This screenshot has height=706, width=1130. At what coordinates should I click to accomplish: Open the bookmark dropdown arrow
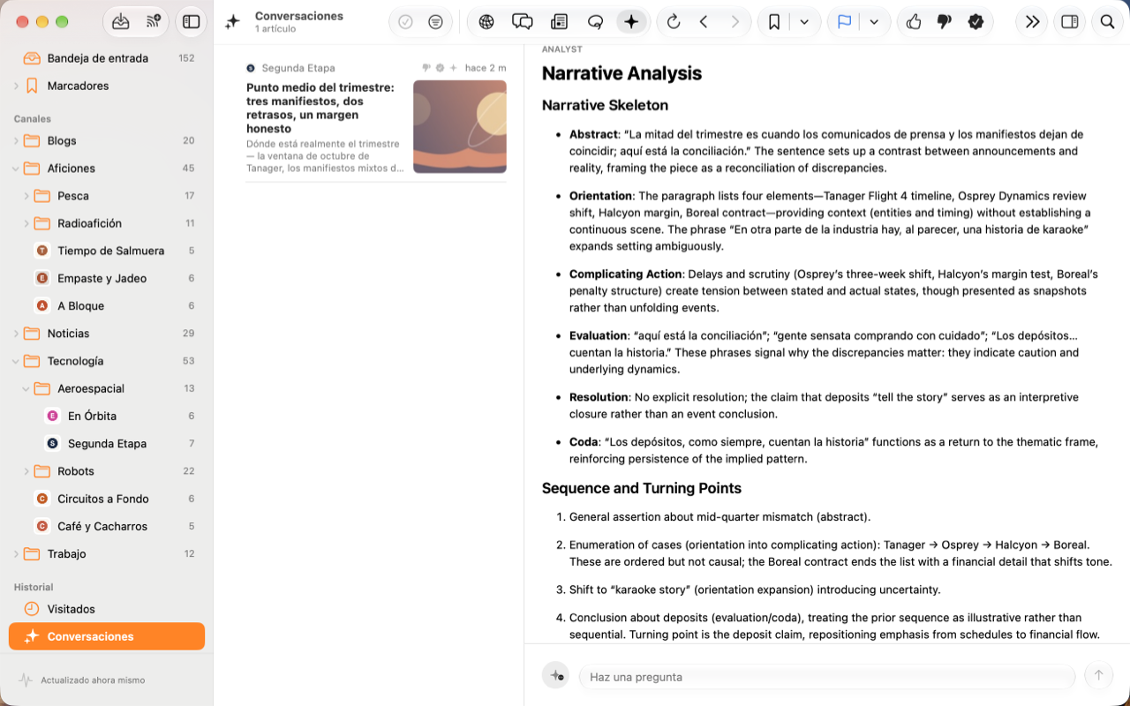(804, 22)
